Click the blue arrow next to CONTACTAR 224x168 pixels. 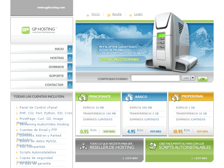[x=70, y=84]
